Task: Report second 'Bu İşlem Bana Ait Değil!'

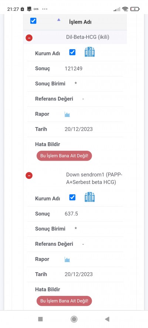Action: (x=64, y=301)
